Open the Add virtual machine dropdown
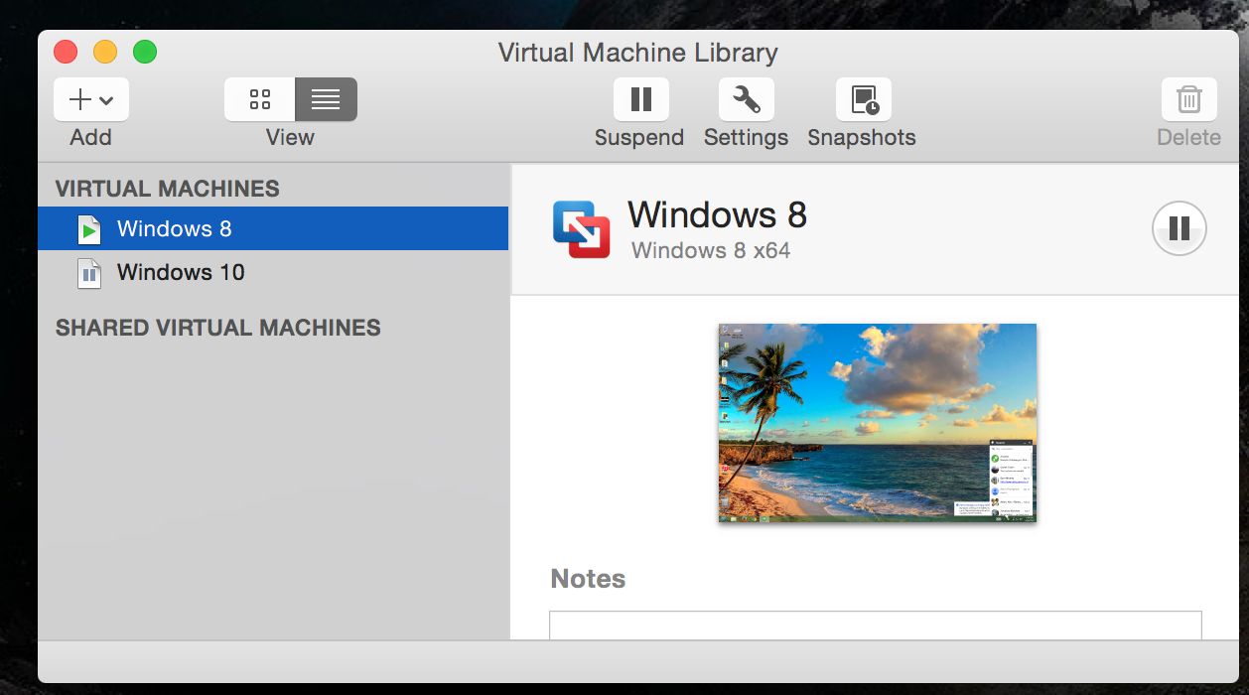The height and width of the screenshot is (695, 1249). pyautogui.click(x=90, y=99)
